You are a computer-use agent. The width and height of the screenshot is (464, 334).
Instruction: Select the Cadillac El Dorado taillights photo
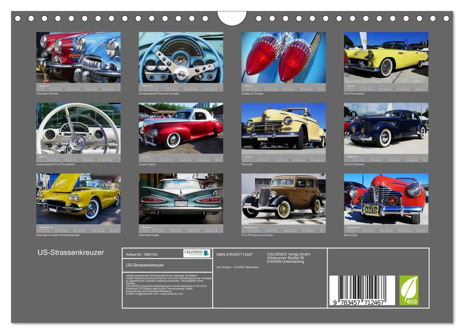coord(283,57)
